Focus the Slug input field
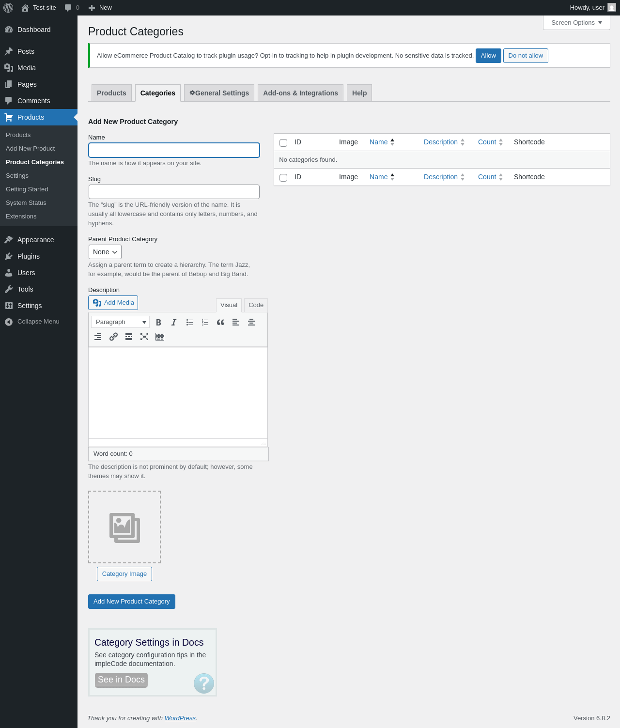 tap(174, 192)
